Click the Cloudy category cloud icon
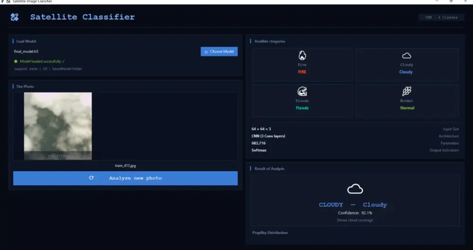The height and width of the screenshot is (250, 473). point(406,56)
